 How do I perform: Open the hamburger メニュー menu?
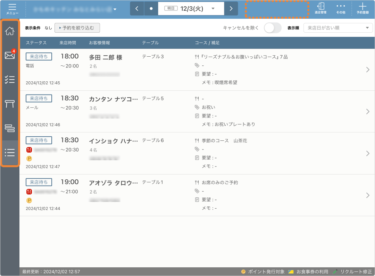tap(12, 9)
